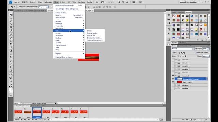
Task: Create a new layer icon
Action: [202, 120]
